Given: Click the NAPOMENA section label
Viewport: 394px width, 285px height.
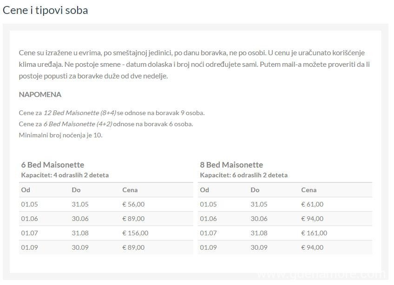Looking at the screenshot, I should point(40,95).
